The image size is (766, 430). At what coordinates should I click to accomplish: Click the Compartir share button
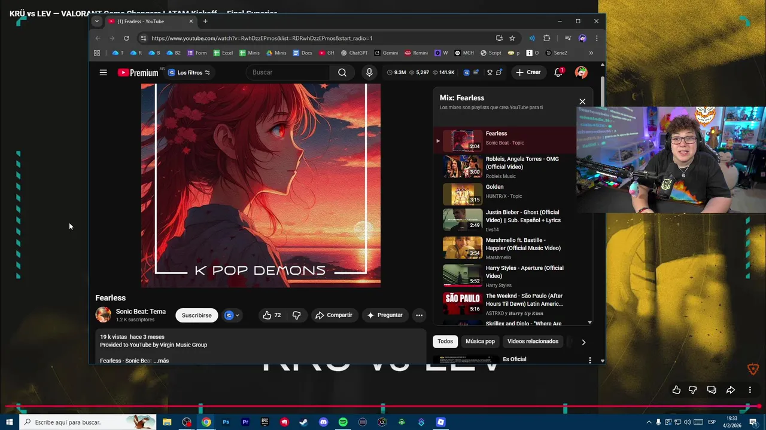(334, 315)
